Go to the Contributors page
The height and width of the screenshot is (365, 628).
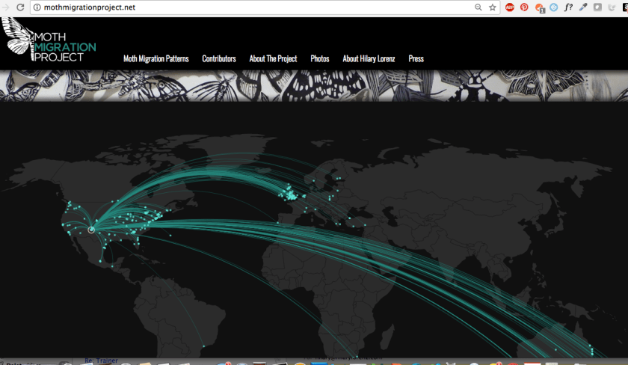[x=219, y=58]
